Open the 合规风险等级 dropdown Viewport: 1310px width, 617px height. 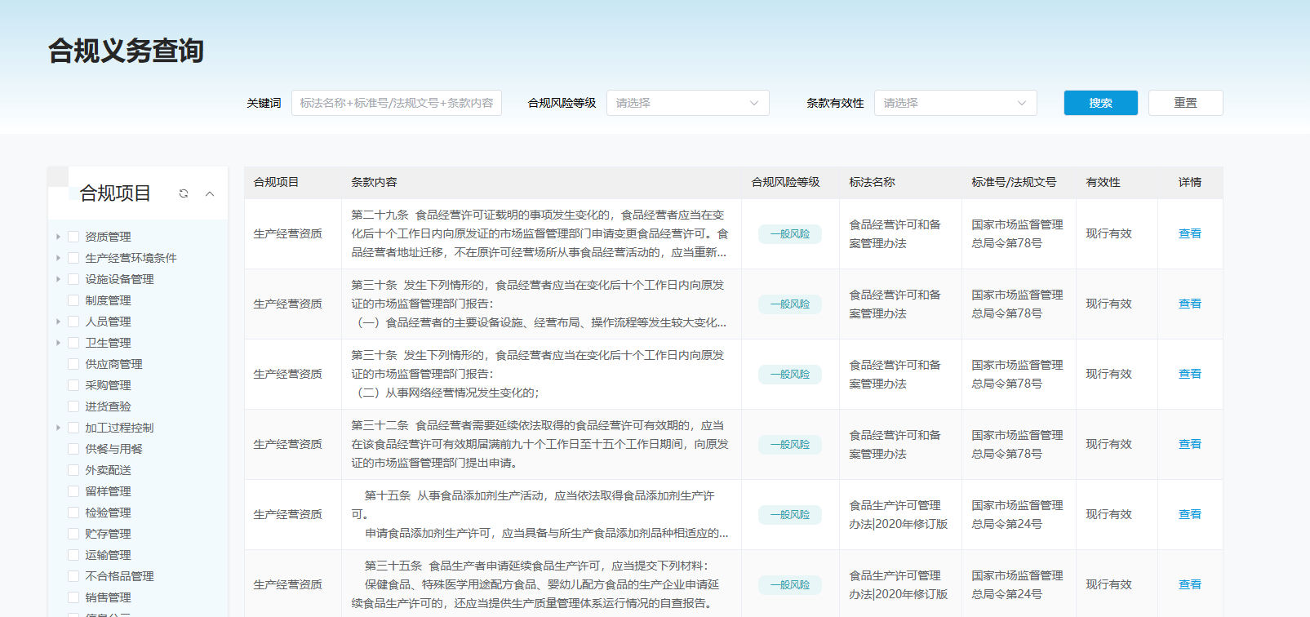(x=687, y=103)
